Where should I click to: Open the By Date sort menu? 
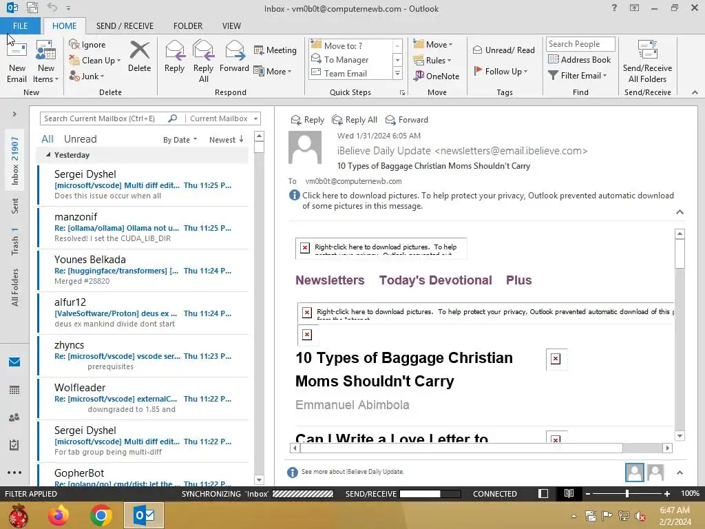click(180, 140)
